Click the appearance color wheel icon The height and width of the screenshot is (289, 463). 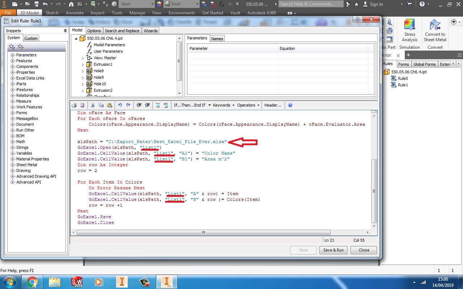159,4
